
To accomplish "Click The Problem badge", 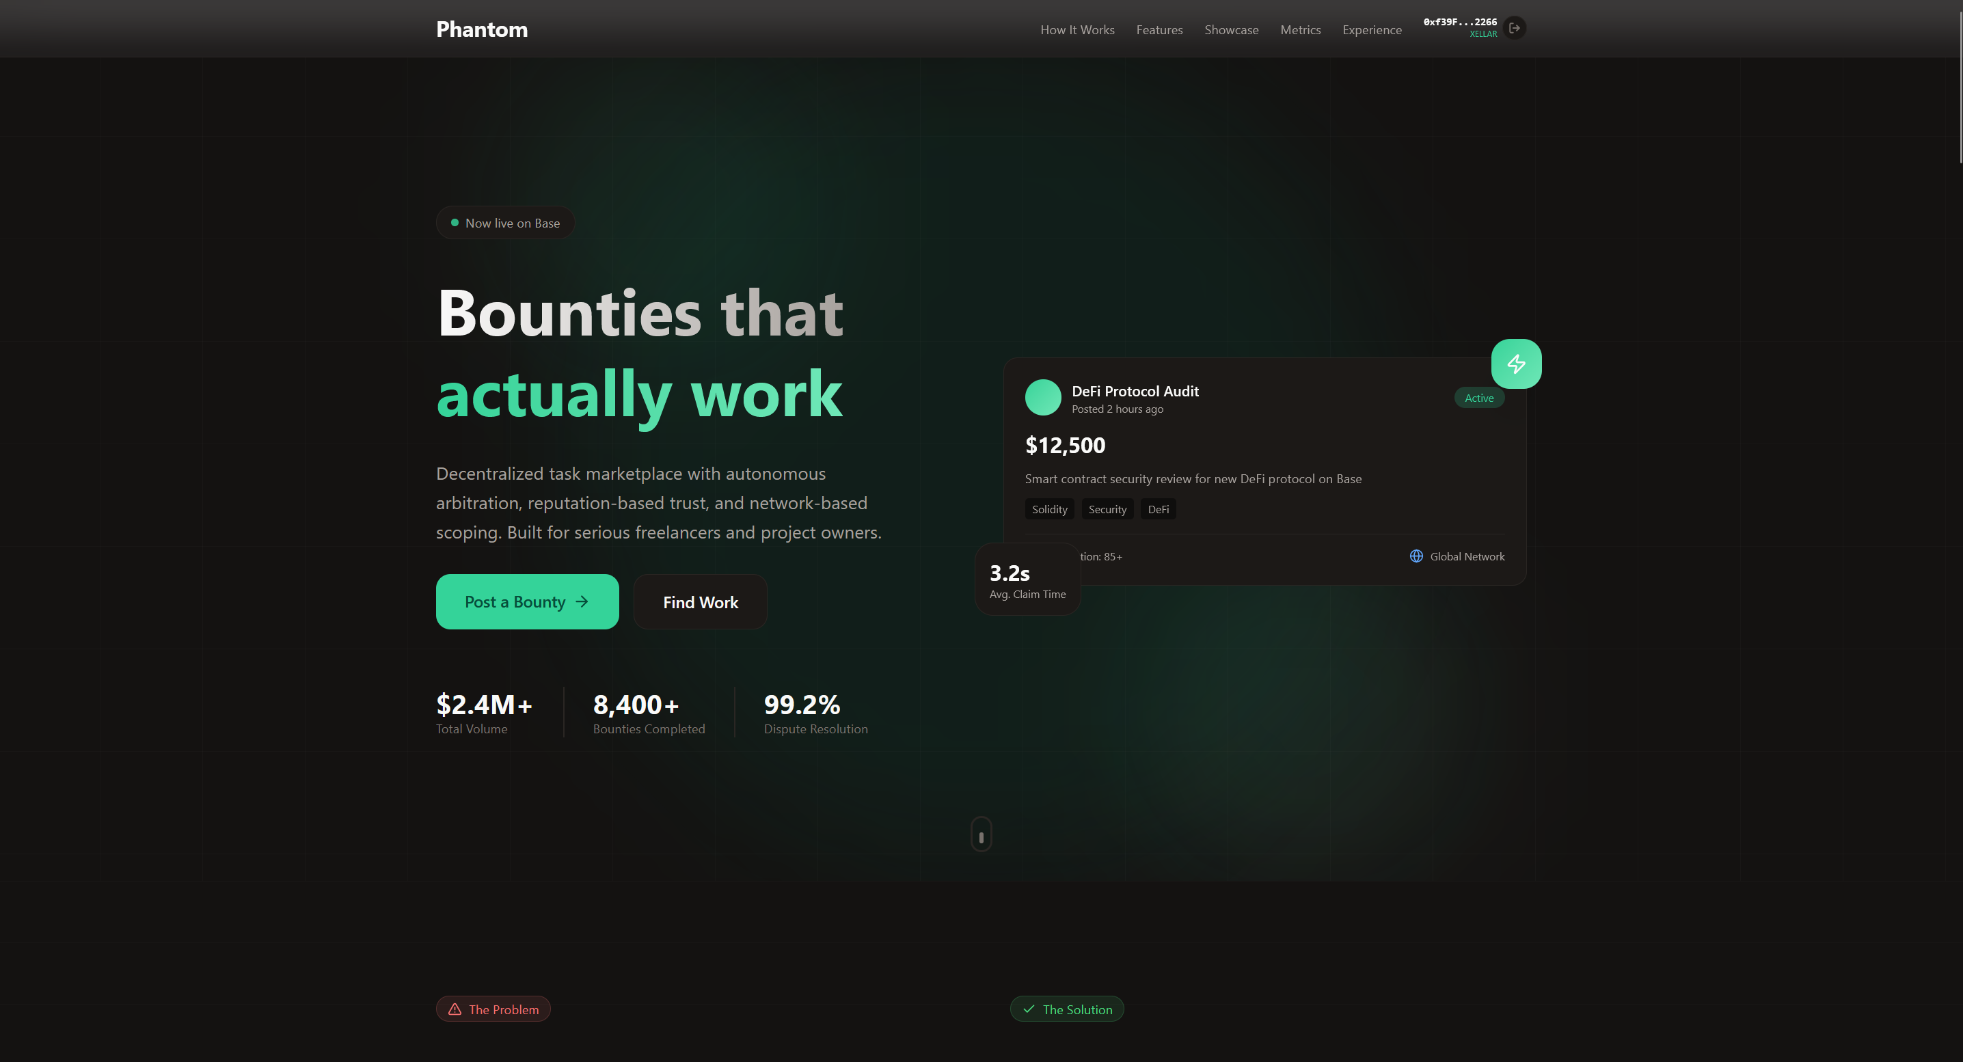I will click(493, 1009).
